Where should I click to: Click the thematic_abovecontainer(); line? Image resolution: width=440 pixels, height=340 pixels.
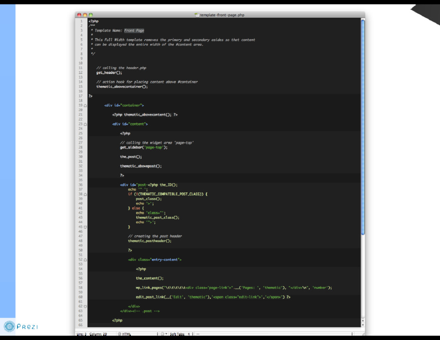pos(122,86)
